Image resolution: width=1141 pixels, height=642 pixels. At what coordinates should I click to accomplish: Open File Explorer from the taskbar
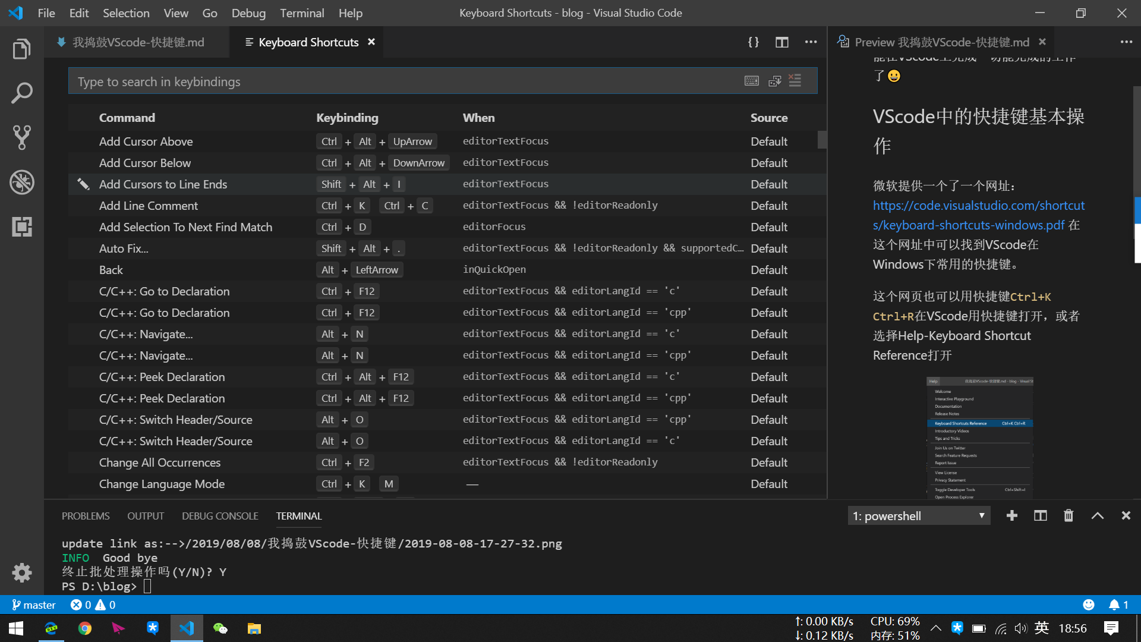(254, 628)
